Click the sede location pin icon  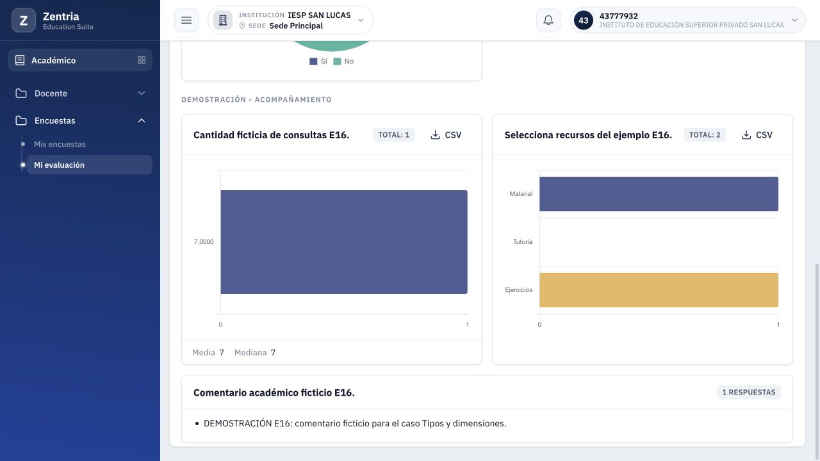[242, 26]
